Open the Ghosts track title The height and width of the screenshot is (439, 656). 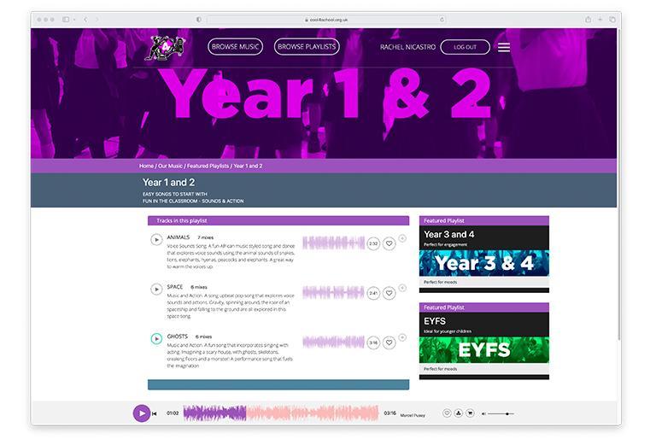click(178, 336)
